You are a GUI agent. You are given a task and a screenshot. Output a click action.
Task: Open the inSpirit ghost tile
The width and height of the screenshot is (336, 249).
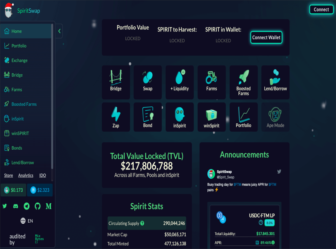(180, 117)
